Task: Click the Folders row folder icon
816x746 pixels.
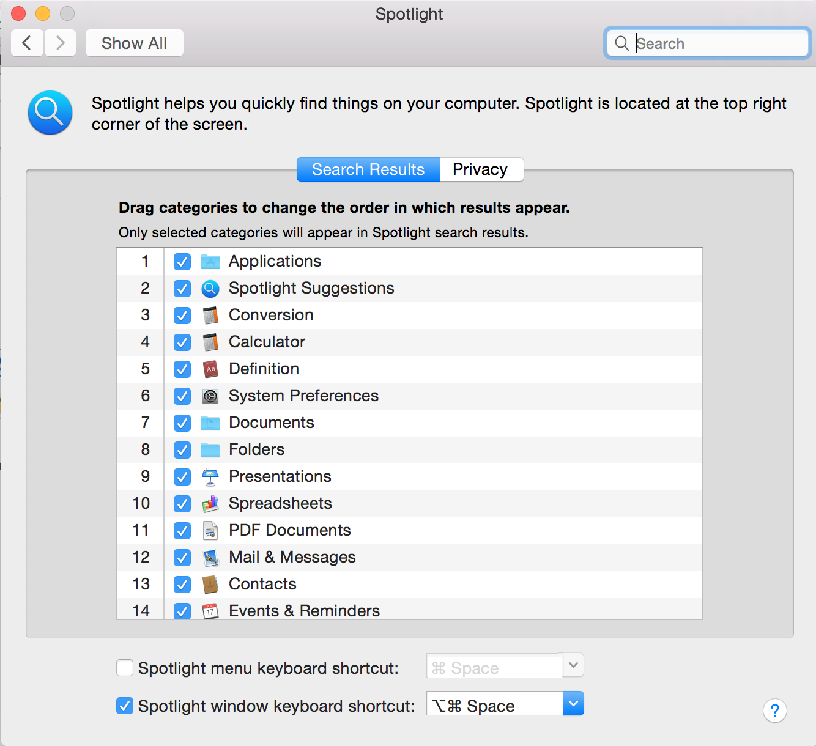Action: [210, 450]
